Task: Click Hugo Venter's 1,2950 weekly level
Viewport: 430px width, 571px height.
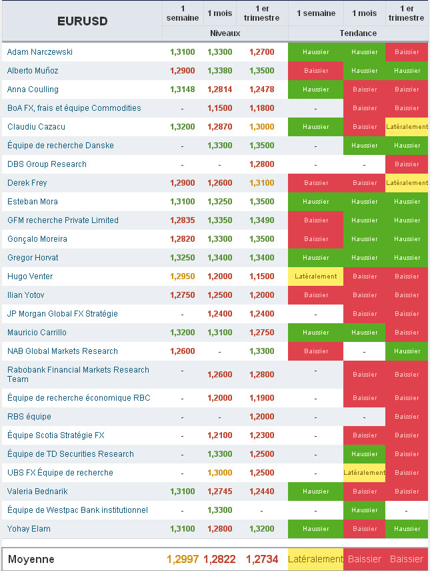Action: (x=183, y=276)
